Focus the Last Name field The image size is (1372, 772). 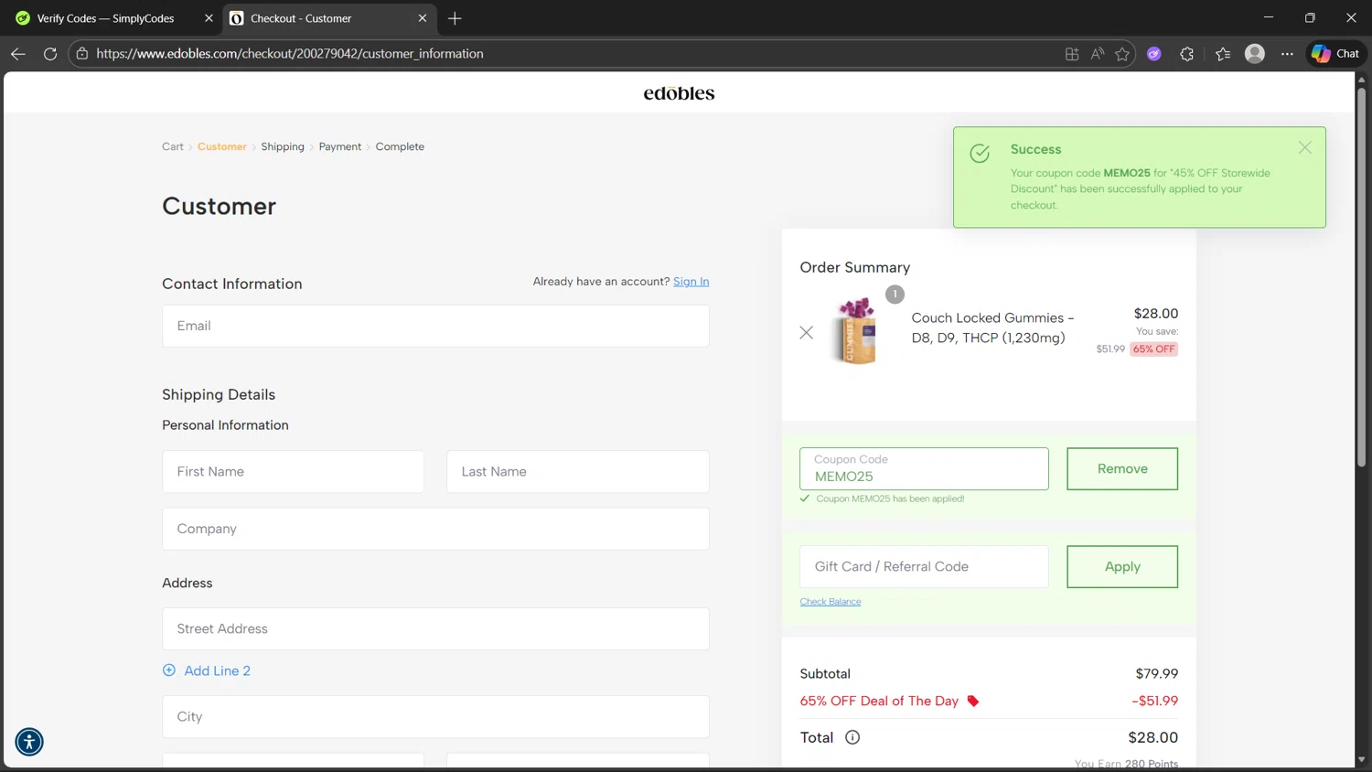click(578, 472)
